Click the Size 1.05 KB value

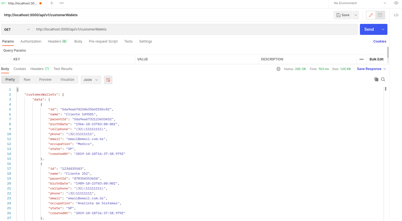[345, 69]
